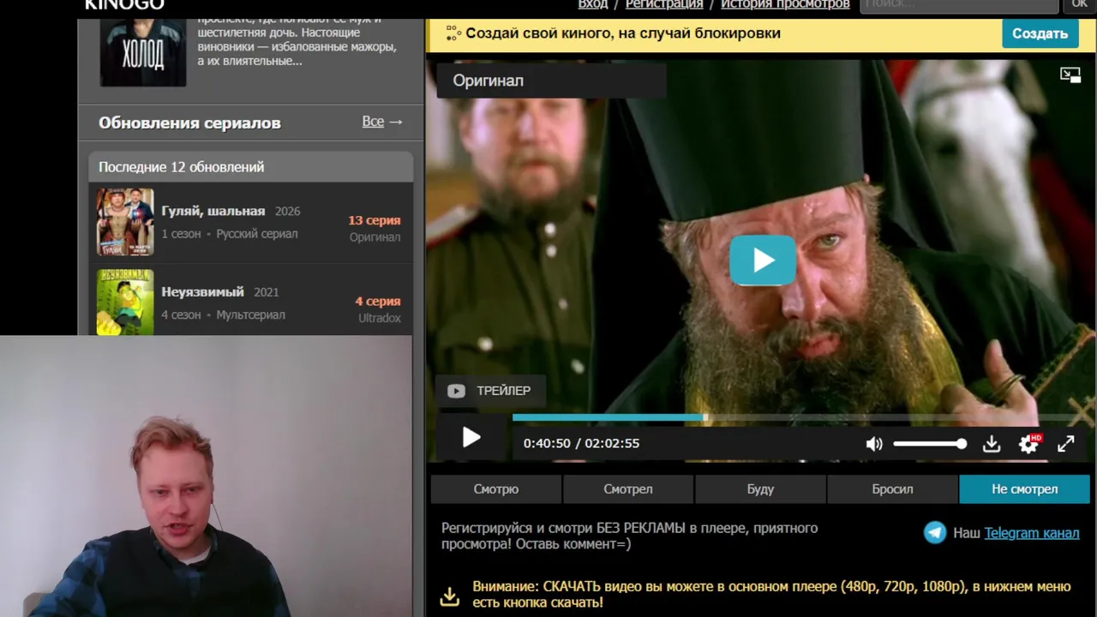Enter fullscreen mode in the player
This screenshot has width=1097, height=617.
tap(1065, 443)
